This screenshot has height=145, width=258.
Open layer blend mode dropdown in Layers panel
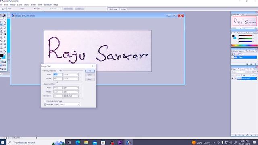(238, 72)
